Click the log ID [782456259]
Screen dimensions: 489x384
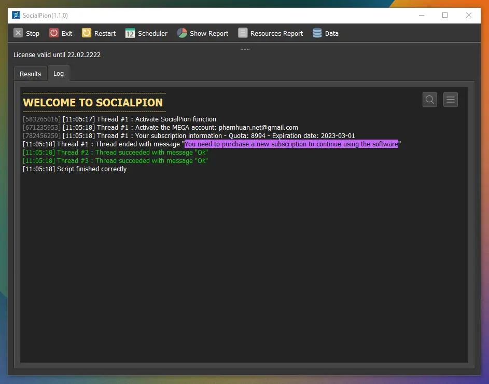42,136
